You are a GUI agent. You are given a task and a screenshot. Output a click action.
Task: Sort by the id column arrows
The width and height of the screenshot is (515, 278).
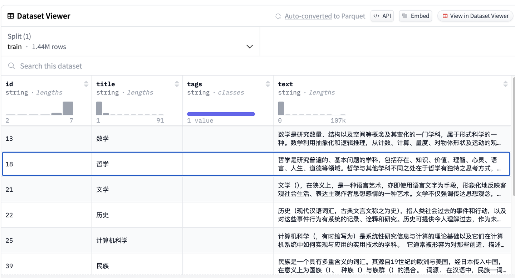point(86,84)
